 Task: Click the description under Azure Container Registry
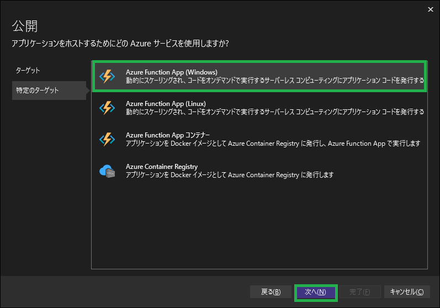click(229, 175)
